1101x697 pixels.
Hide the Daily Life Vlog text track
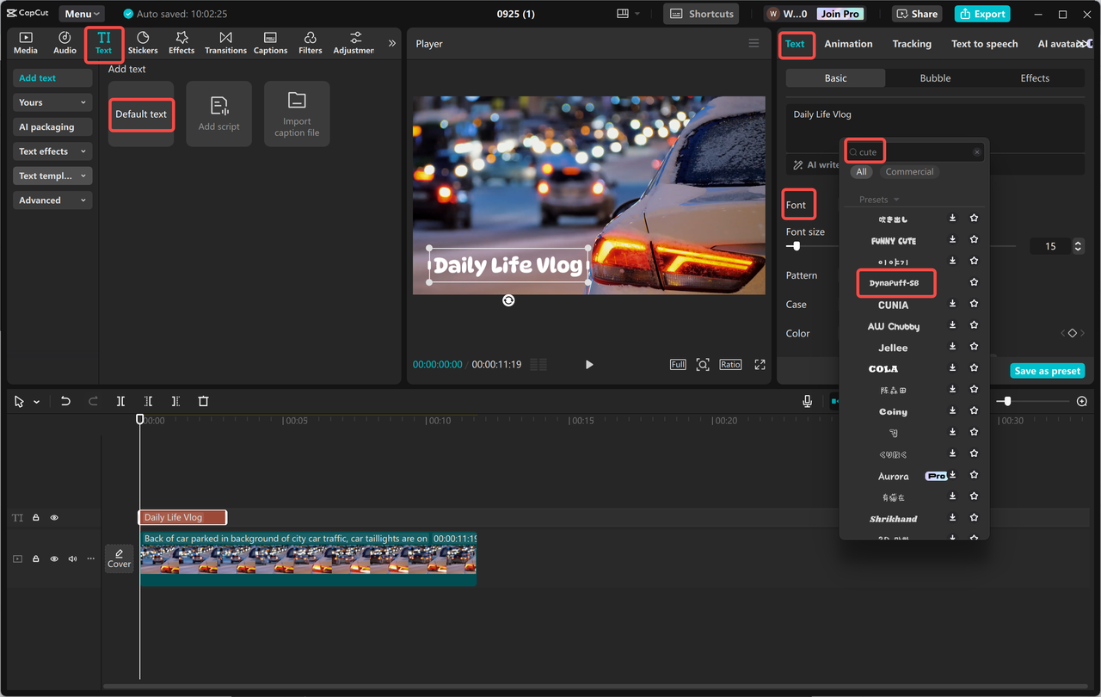tap(53, 517)
